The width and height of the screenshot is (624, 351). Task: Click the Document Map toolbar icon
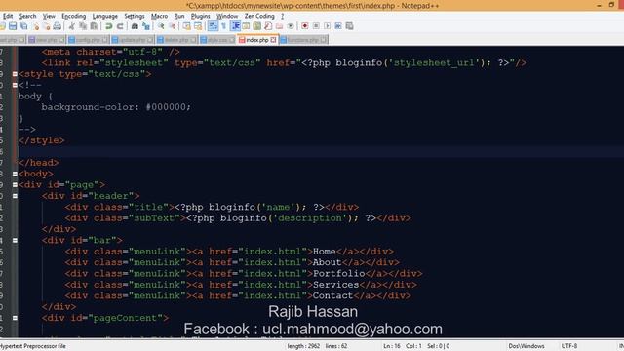tap(257, 26)
